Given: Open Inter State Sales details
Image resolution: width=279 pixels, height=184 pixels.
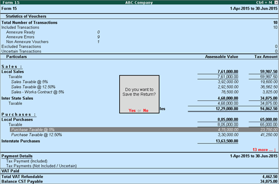Looking at the screenshot, I should pyautogui.click(x=139, y=98).
